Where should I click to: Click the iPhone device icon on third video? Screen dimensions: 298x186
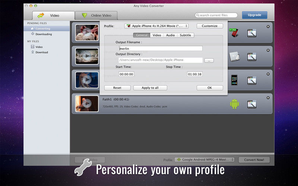coord(234,80)
